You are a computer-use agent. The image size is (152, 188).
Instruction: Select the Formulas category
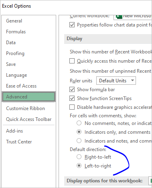[16, 32]
